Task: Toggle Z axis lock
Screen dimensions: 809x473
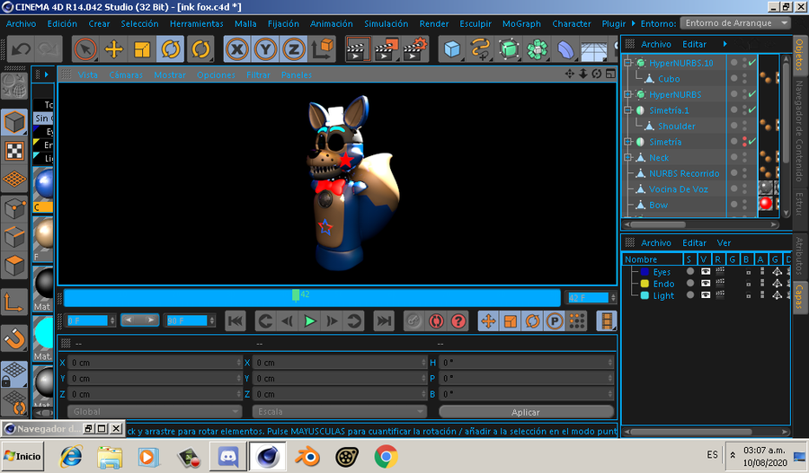Action: point(294,49)
